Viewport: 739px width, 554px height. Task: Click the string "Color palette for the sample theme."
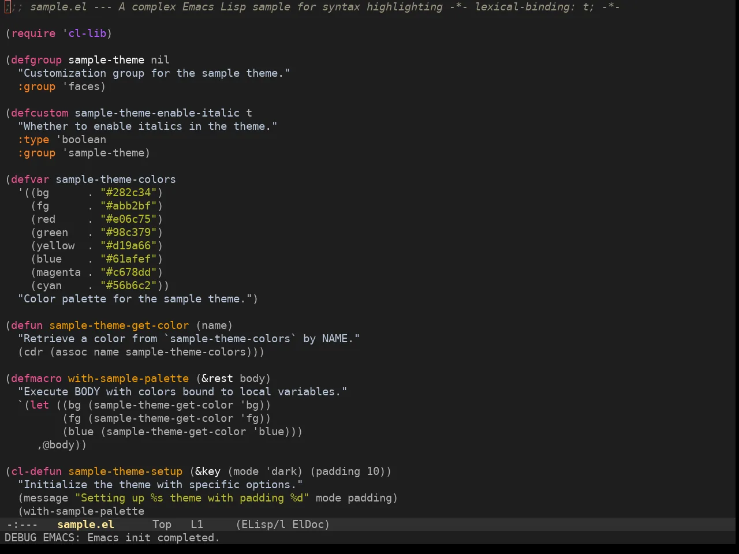[135, 298]
